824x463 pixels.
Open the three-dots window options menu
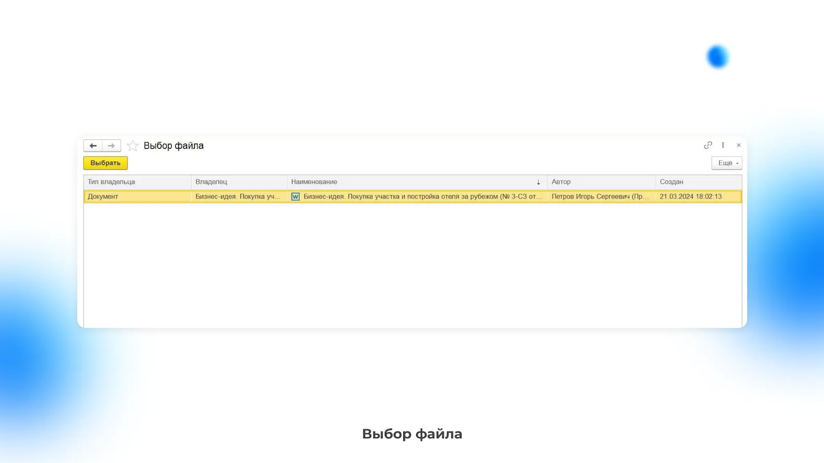[x=723, y=145]
